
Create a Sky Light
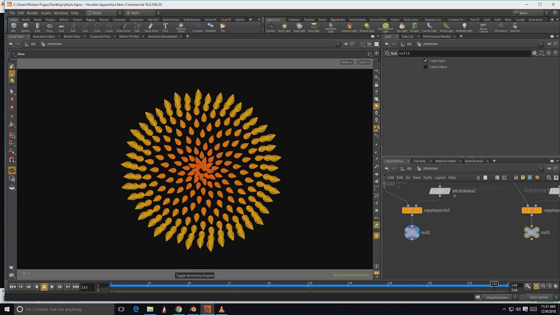(x=402, y=28)
